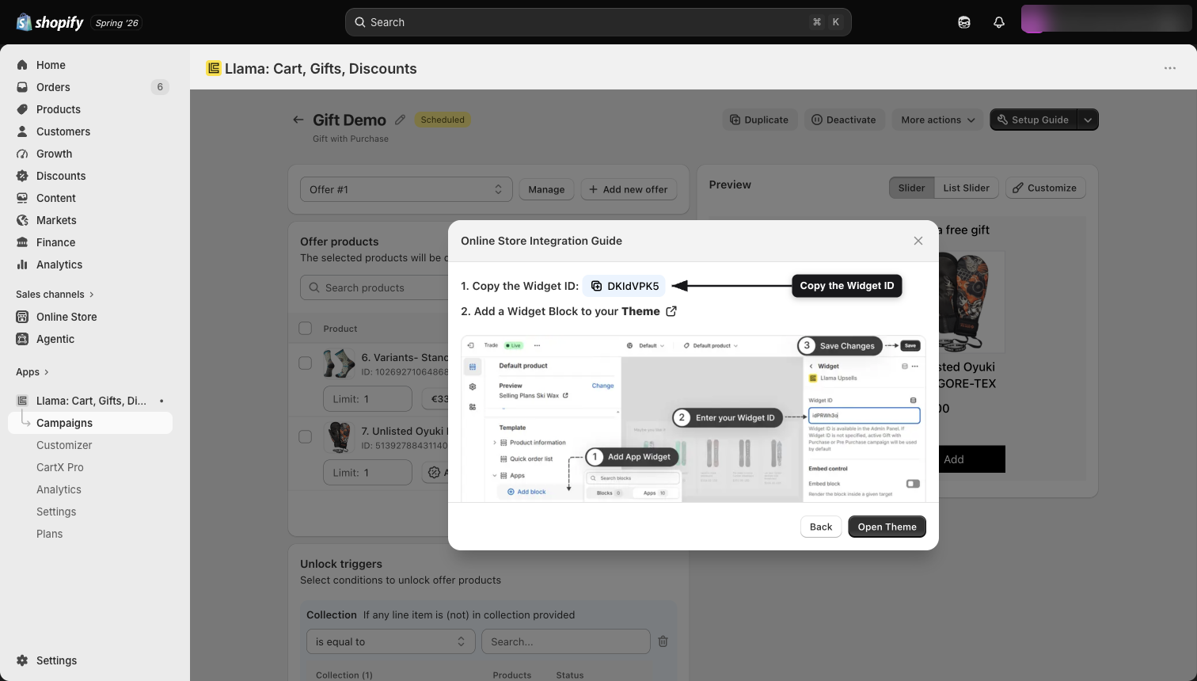This screenshot has height=681, width=1197.
Task: Close the Integration Guide dialog
Action: tap(918, 241)
